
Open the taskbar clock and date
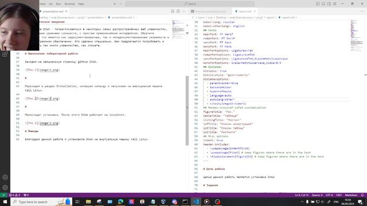(x=348, y=201)
